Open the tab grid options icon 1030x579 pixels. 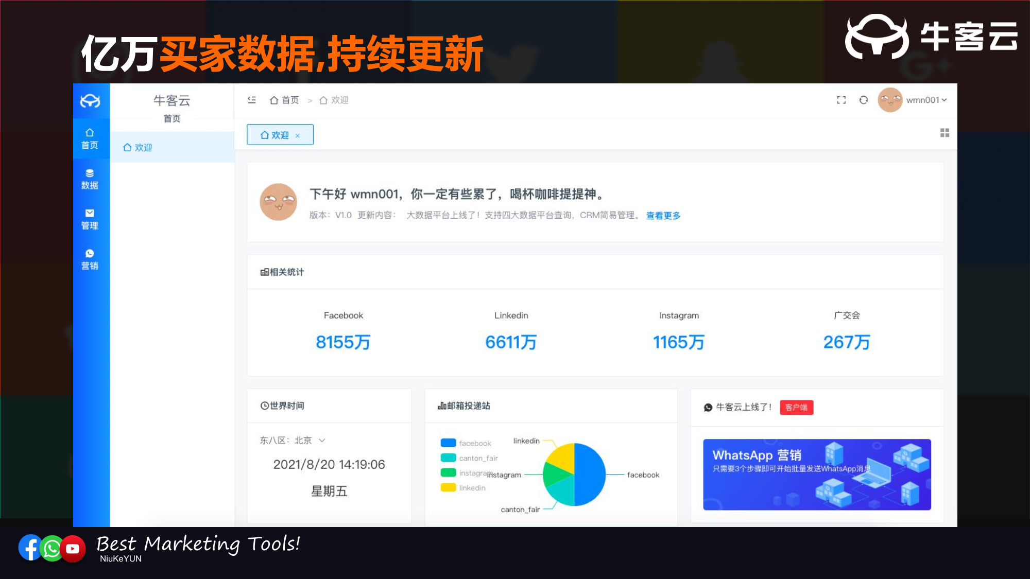pyautogui.click(x=945, y=133)
